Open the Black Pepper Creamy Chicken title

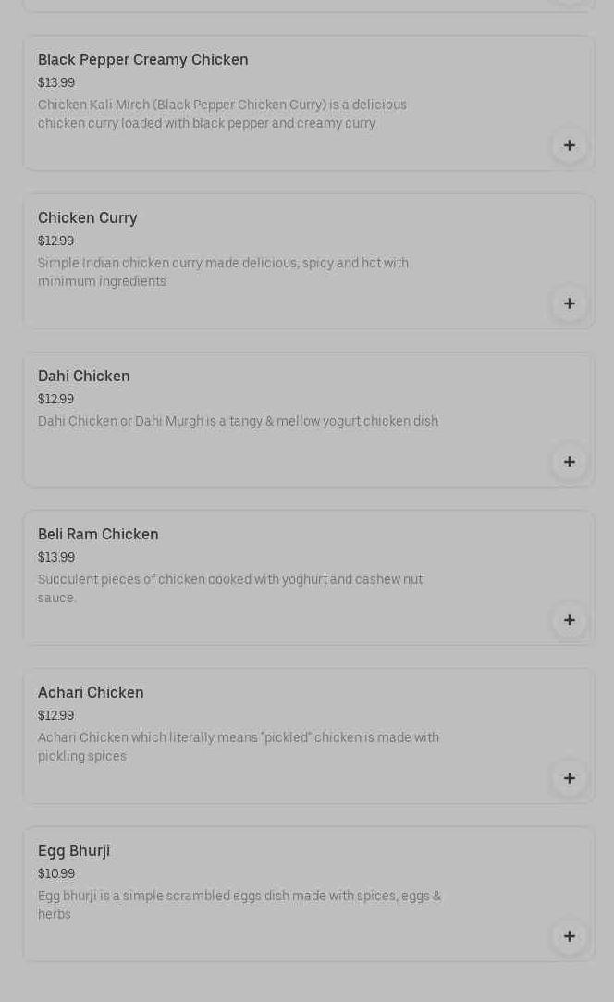point(143,60)
